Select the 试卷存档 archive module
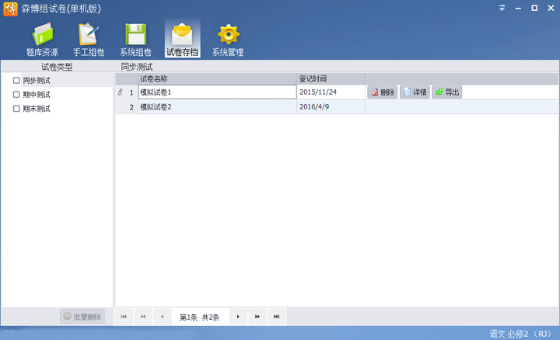Screen dimensions: 560x340 point(182,40)
